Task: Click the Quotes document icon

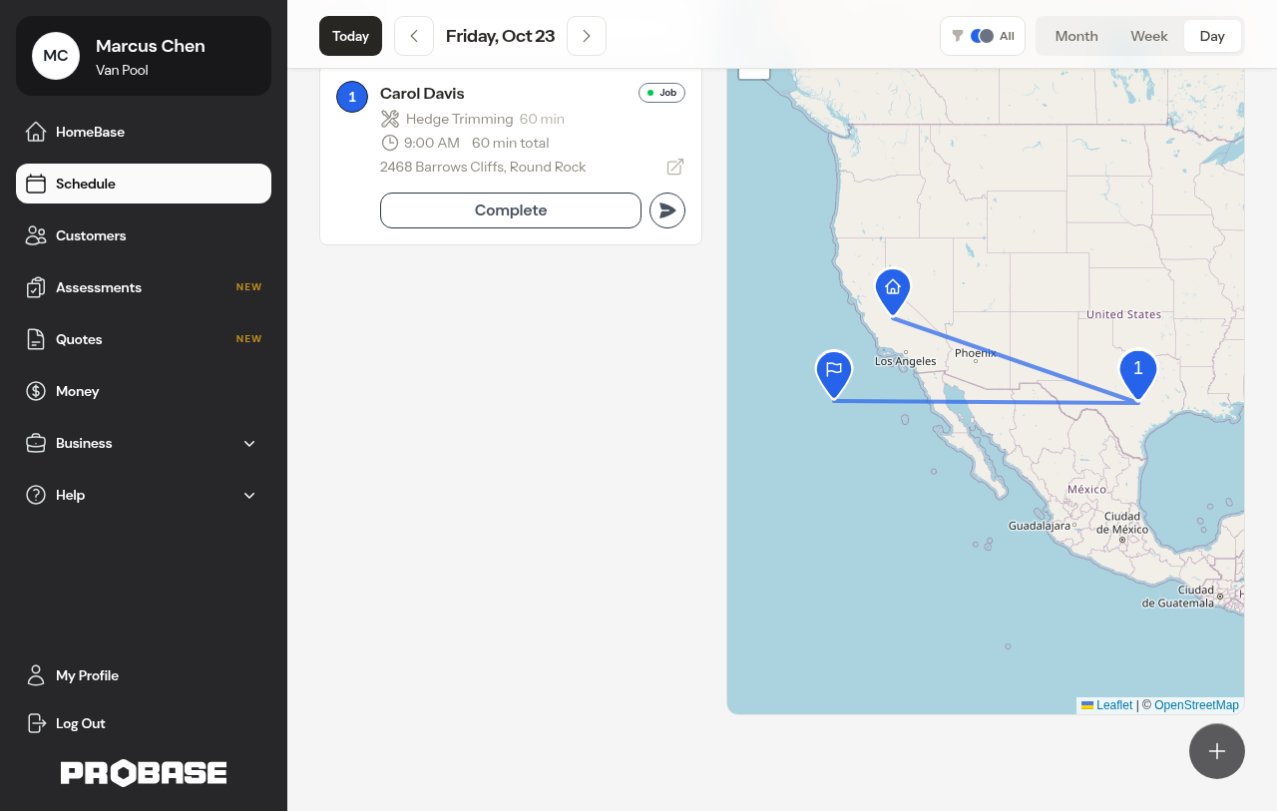Action: click(36, 339)
